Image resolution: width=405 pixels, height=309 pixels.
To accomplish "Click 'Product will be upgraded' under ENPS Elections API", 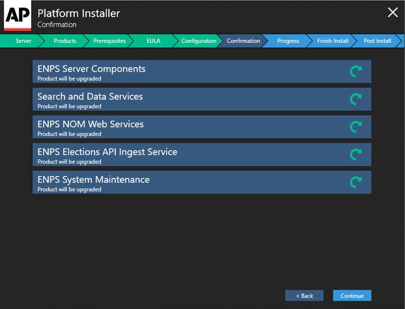I will click(69, 162).
